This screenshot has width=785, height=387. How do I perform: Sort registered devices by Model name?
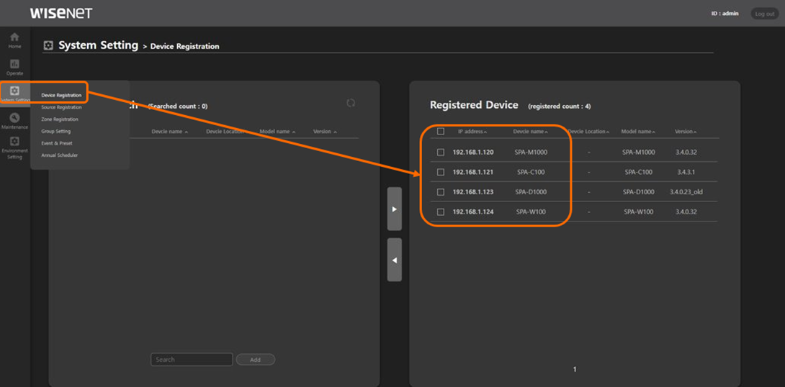pos(638,132)
